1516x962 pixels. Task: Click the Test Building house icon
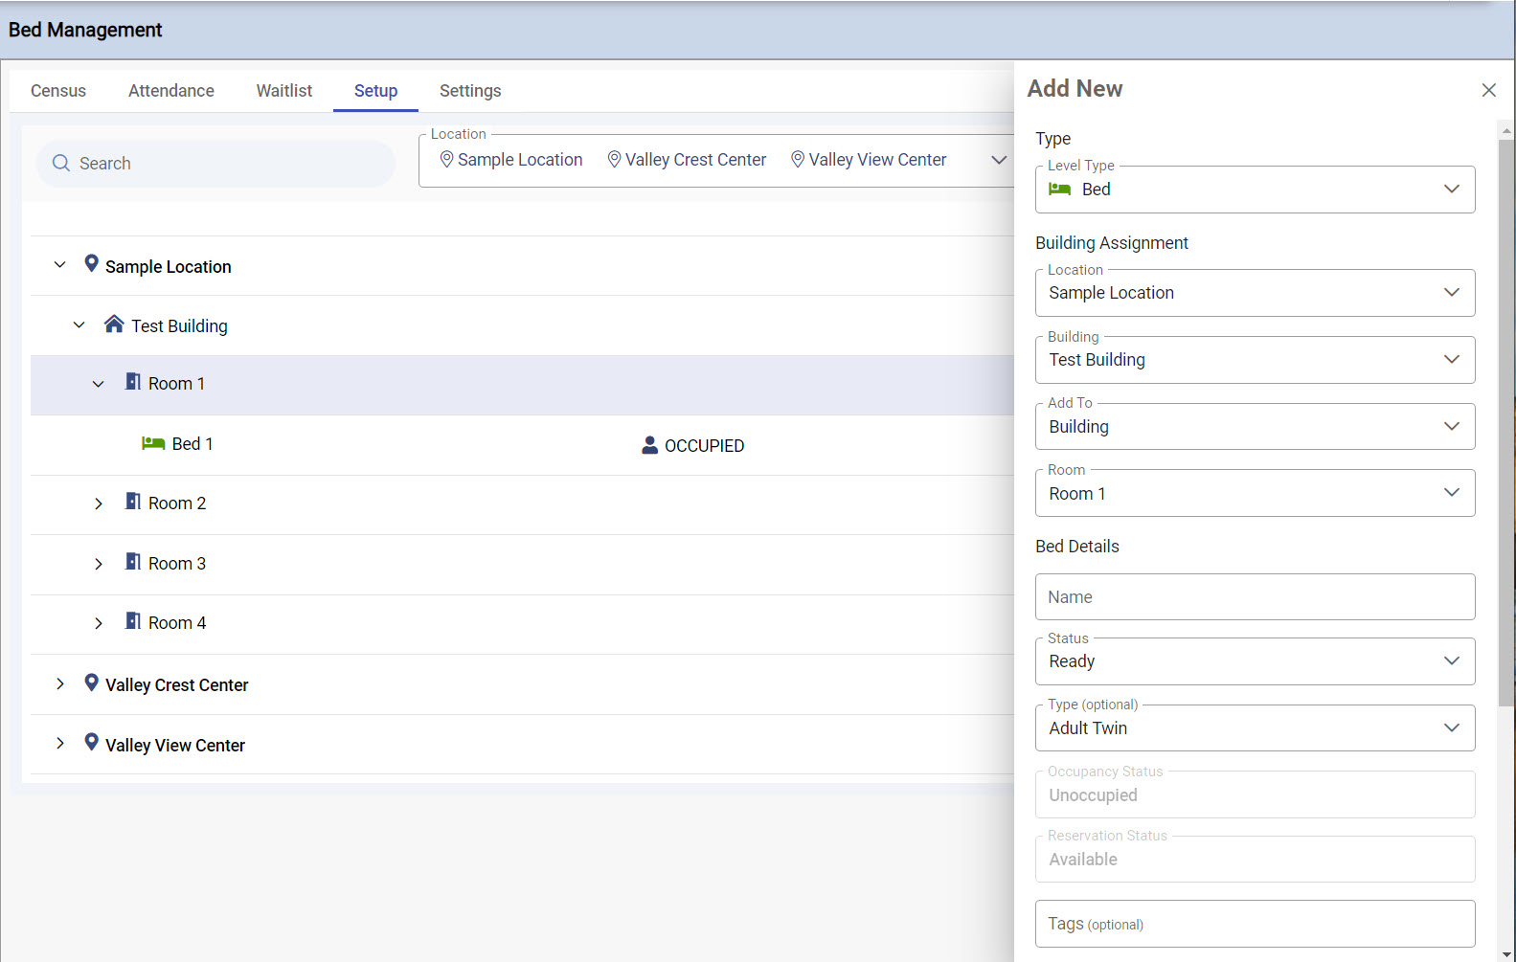(x=114, y=324)
